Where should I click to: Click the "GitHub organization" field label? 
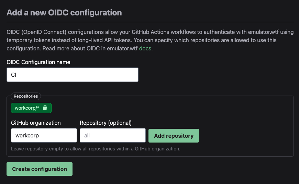point(36,123)
